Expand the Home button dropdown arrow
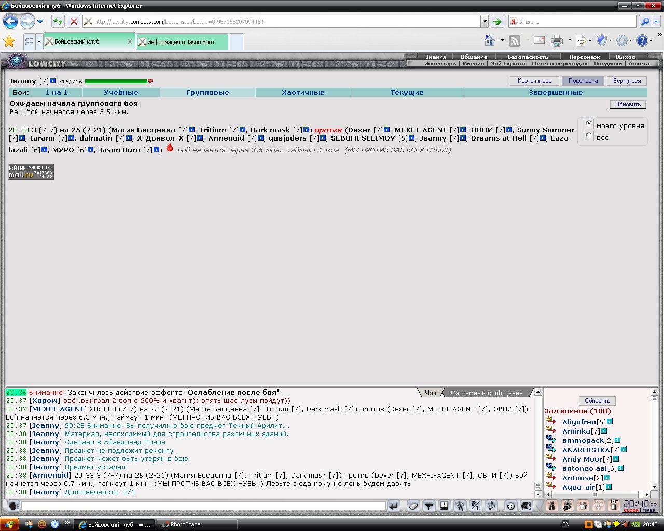Image resolution: width=664 pixels, height=531 pixels. pyautogui.click(x=502, y=40)
